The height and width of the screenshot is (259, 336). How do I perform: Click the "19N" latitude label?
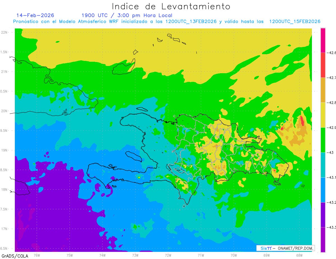pyautogui.click(x=4, y=150)
